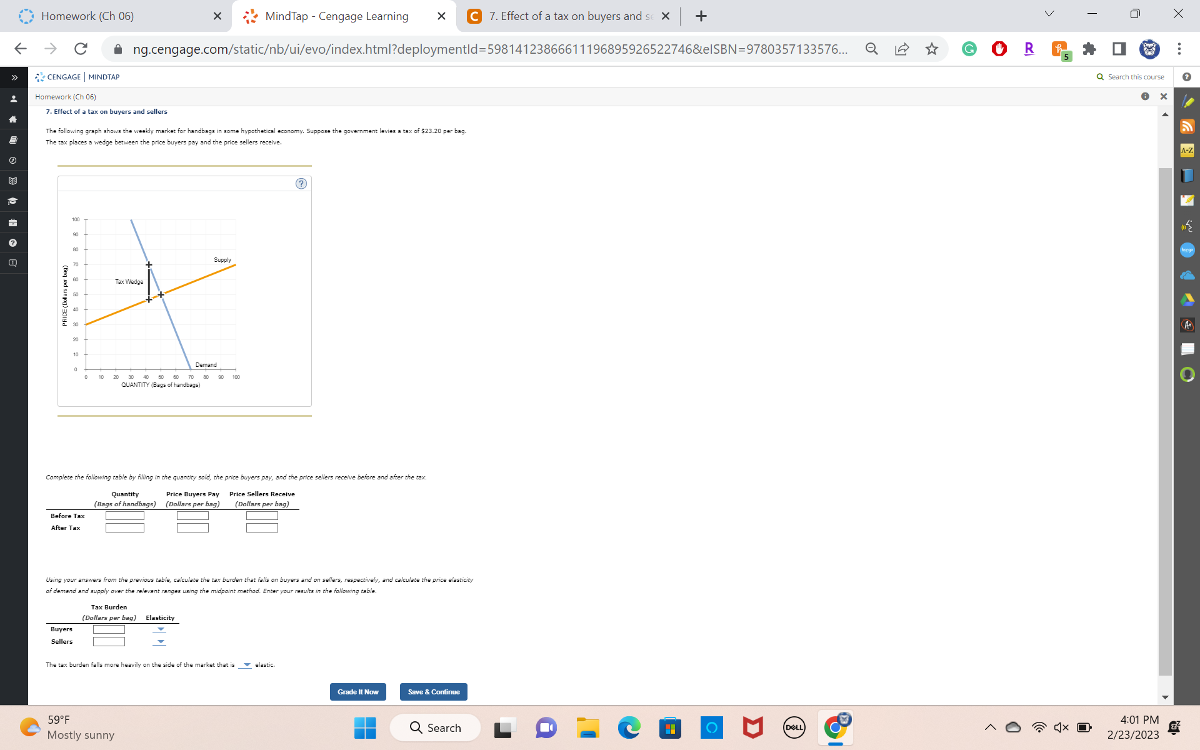
Task: Click the briefcase icon in the left sidebar
Action: tap(12, 222)
